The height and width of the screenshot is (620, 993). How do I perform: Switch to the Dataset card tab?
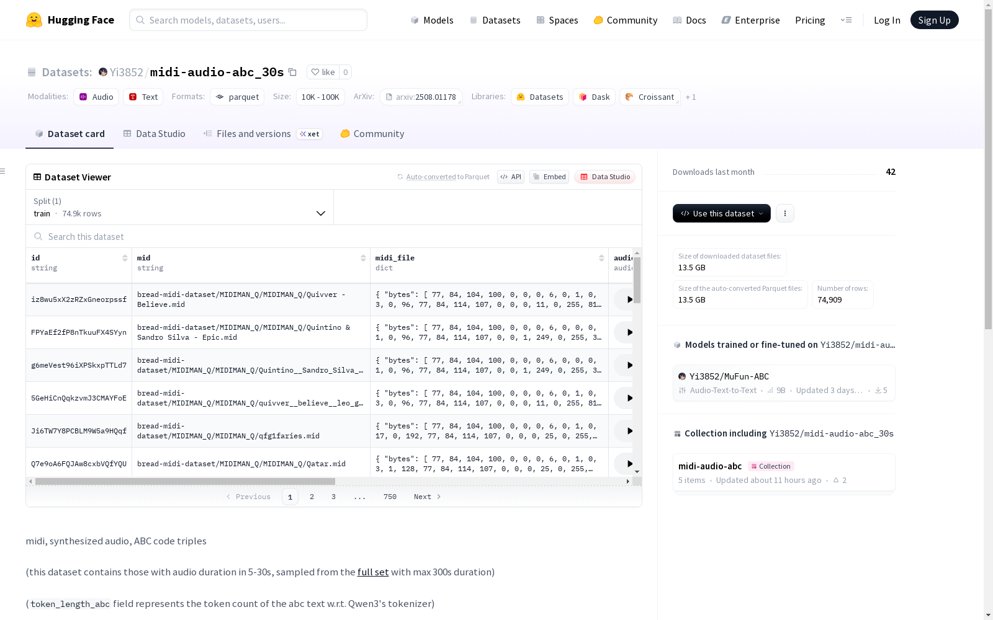coord(70,134)
